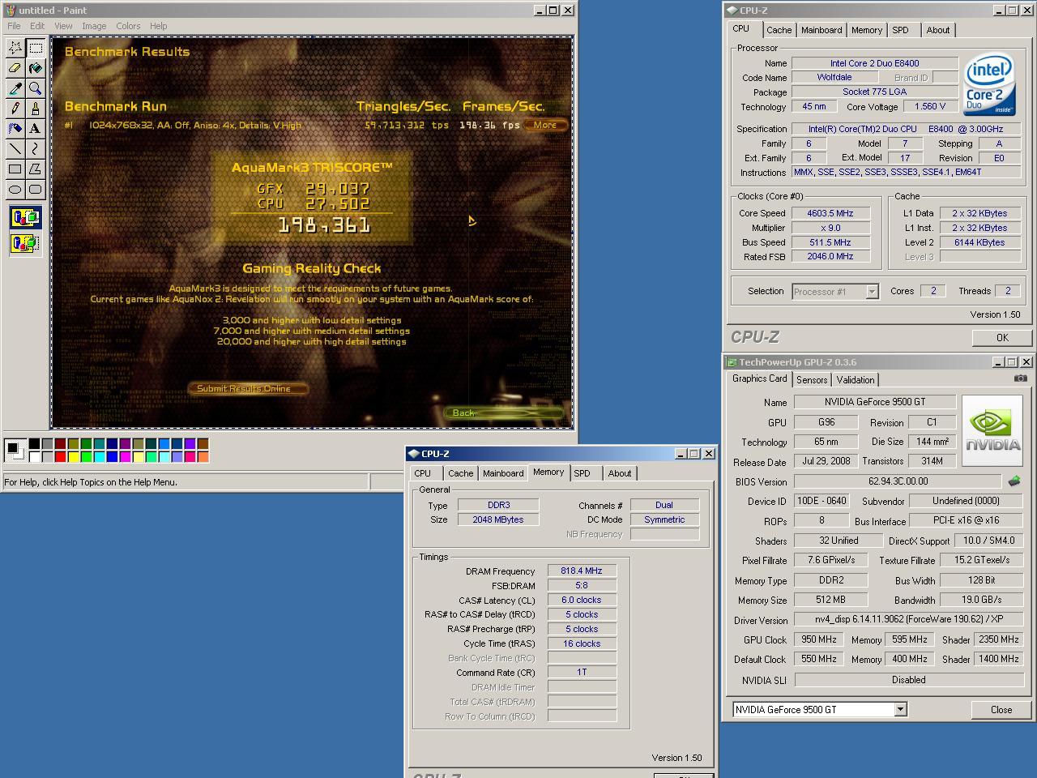Activate the Magnifier tool in Paint
The height and width of the screenshot is (778, 1037).
pyautogui.click(x=36, y=88)
